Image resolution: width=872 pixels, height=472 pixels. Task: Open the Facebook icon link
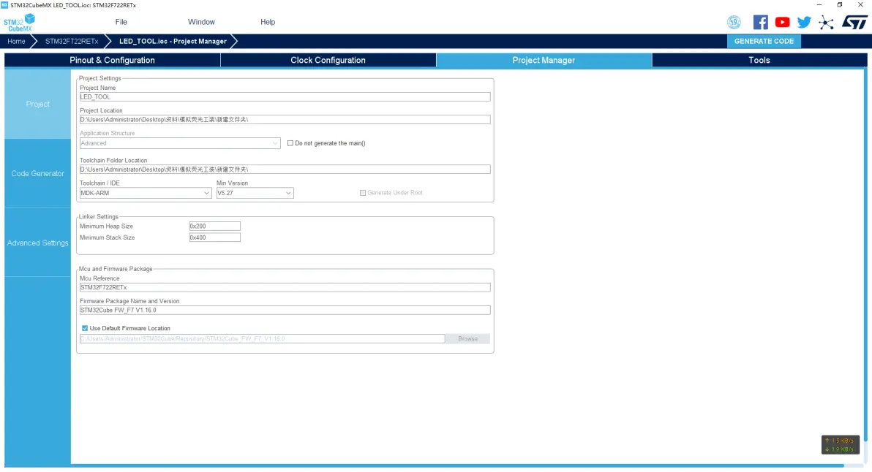tap(760, 22)
